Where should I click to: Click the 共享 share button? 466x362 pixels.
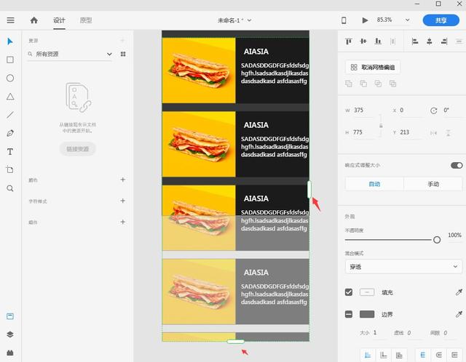pyautogui.click(x=441, y=20)
